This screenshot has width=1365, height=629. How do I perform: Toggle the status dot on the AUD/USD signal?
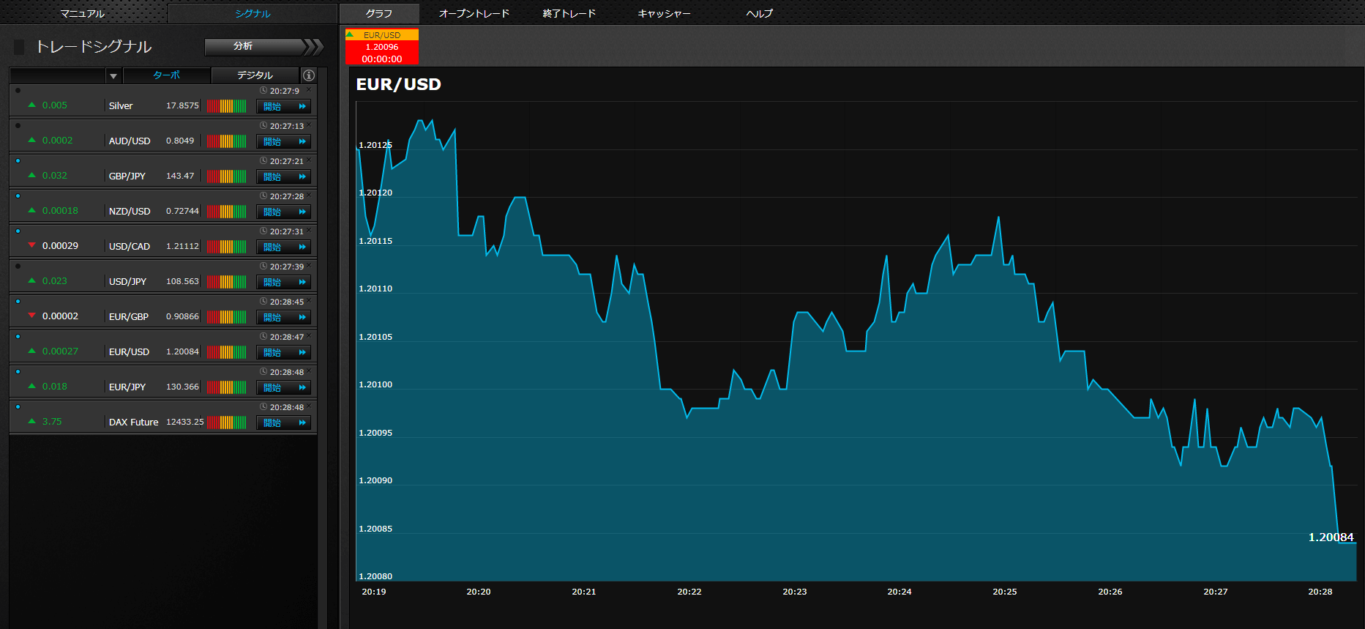(x=18, y=126)
